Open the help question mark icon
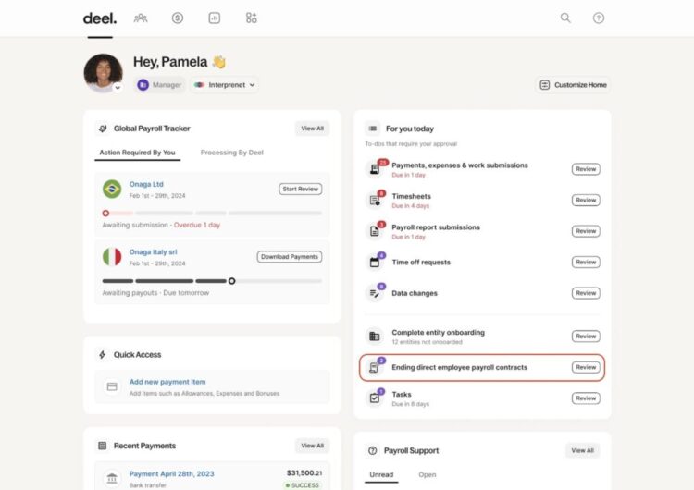This screenshot has height=490, width=694. point(599,18)
